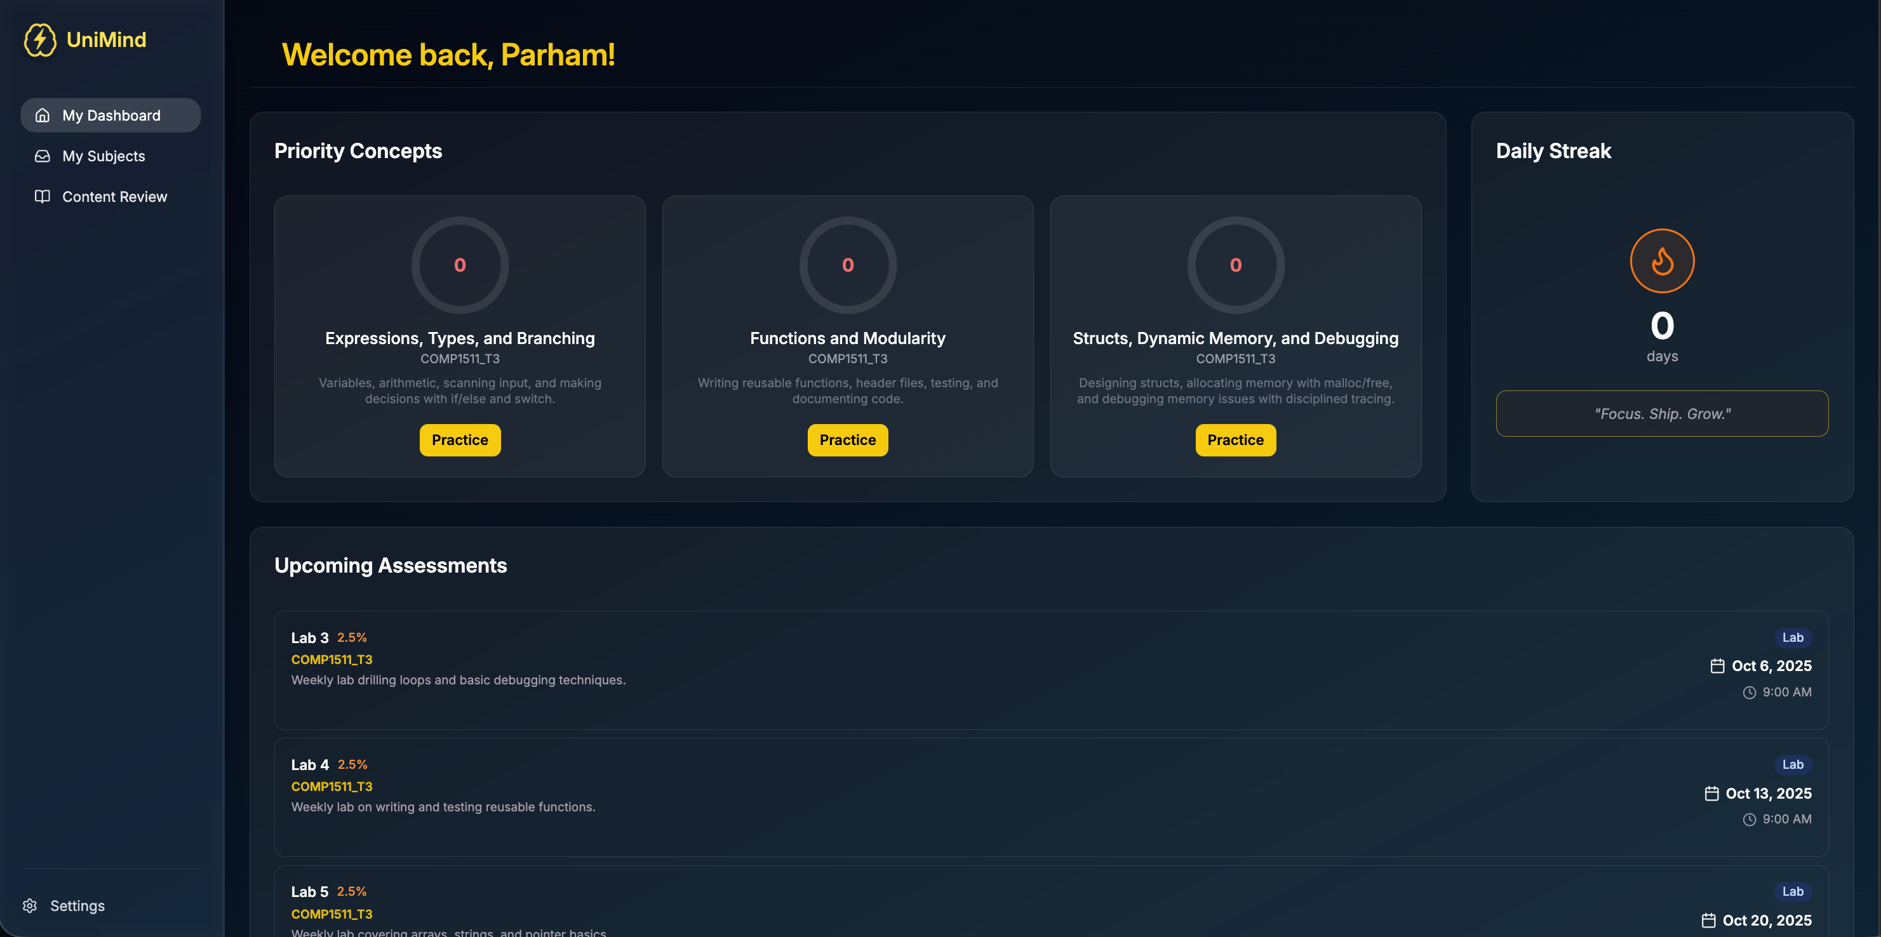Click the Settings gear icon
1881x937 pixels.
pyautogui.click(x=30, y=906)
